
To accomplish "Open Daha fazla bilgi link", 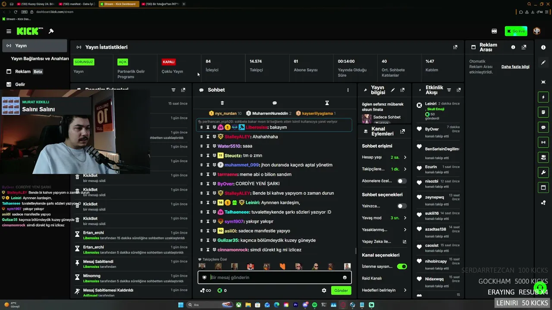I will tap(515, 67).
